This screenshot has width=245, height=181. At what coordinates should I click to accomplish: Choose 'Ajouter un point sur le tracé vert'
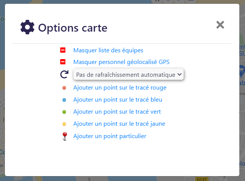pyautogui.click(x=117, y=112)
